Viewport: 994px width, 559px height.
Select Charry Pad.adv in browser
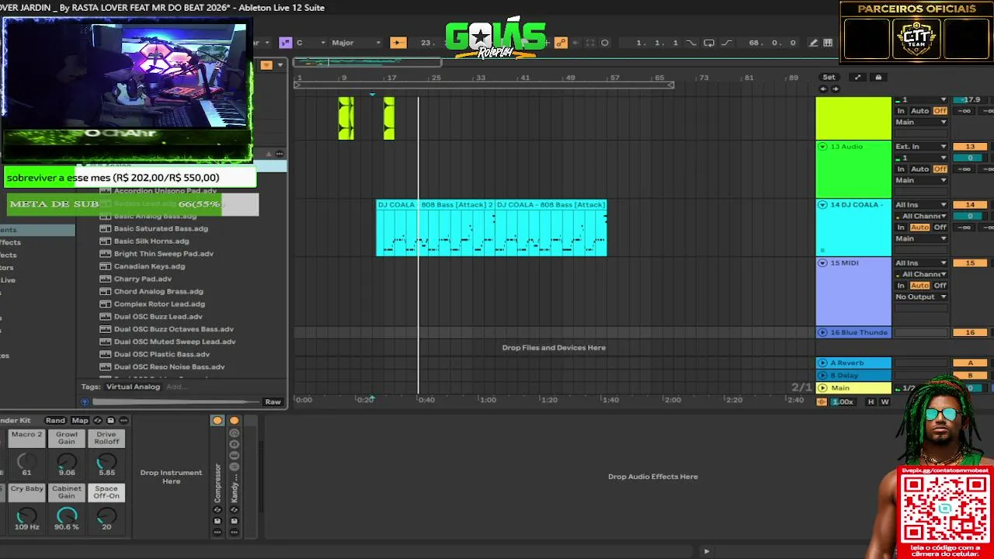pos(143,279)
